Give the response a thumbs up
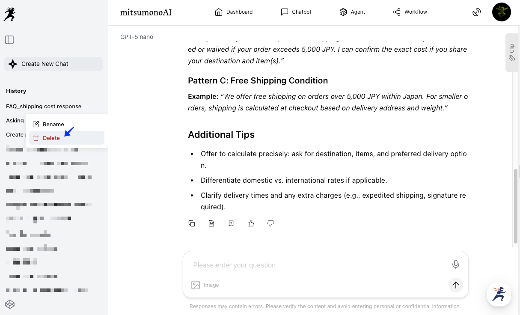The image size is (520, 315). point(251,223)
